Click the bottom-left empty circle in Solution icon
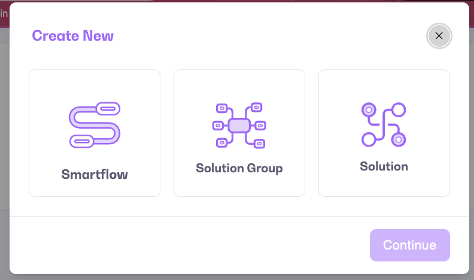This screenshot has width=474, height=280. click(369, 139)
